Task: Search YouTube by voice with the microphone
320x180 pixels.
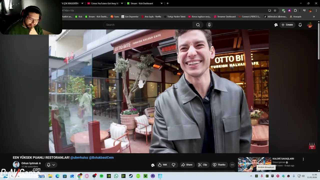Action: [209, 25]
